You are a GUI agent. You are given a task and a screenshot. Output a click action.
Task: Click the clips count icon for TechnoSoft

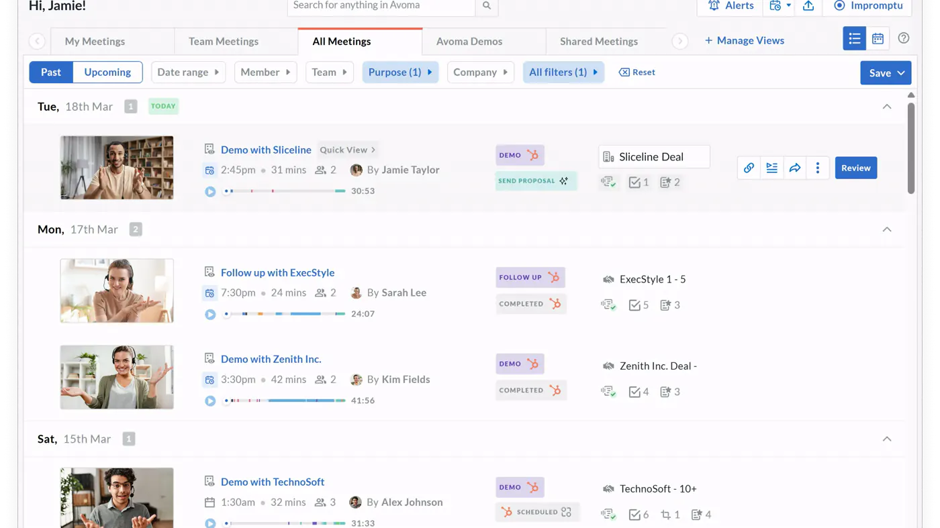coord(670,515)
